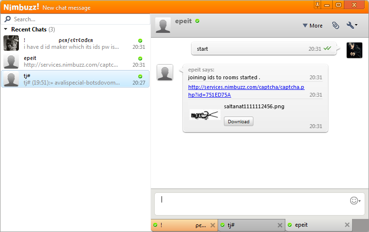Open the pεяƒє¢т¢σđєя chat in list
The width and height of the screenshot is (369, 232).
tap(75, 43)
